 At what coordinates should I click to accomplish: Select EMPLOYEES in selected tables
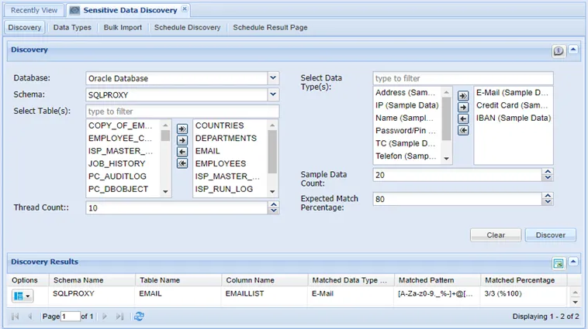[230, 163]
